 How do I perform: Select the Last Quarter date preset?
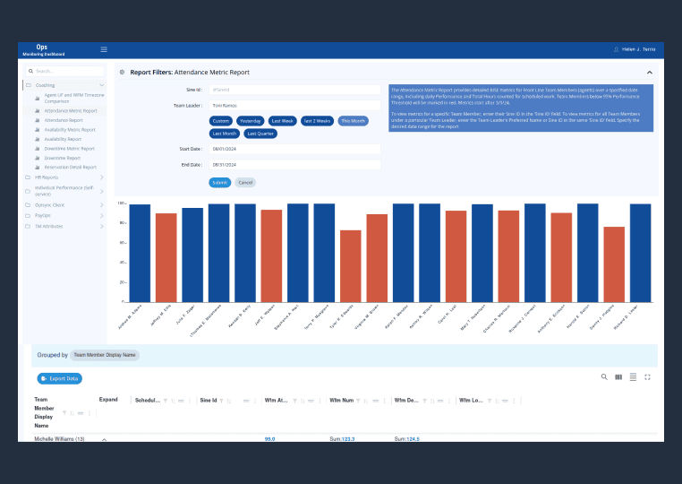[x=260, y=134]
